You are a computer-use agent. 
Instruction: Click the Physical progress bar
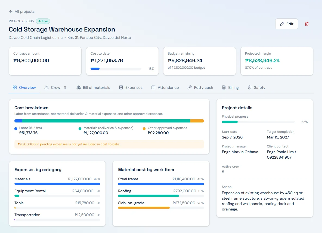(258, 122)
